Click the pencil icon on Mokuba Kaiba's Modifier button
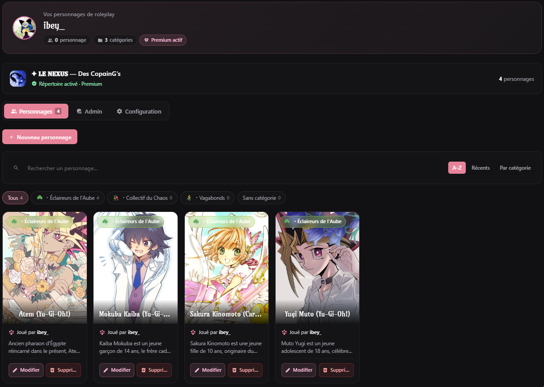Screen dimensions: 544x387 pos(106,370)
